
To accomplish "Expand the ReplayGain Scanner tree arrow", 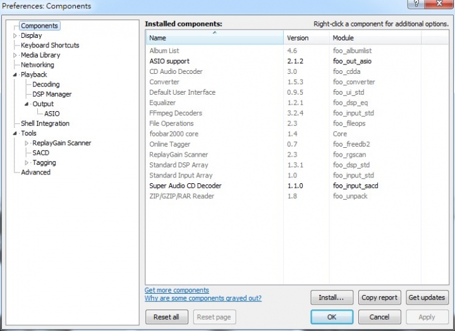I will click(x=27, y=143).
